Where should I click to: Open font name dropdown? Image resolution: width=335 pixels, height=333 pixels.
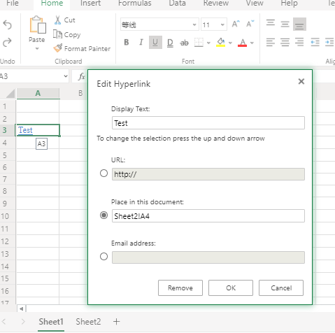(194, 24)
